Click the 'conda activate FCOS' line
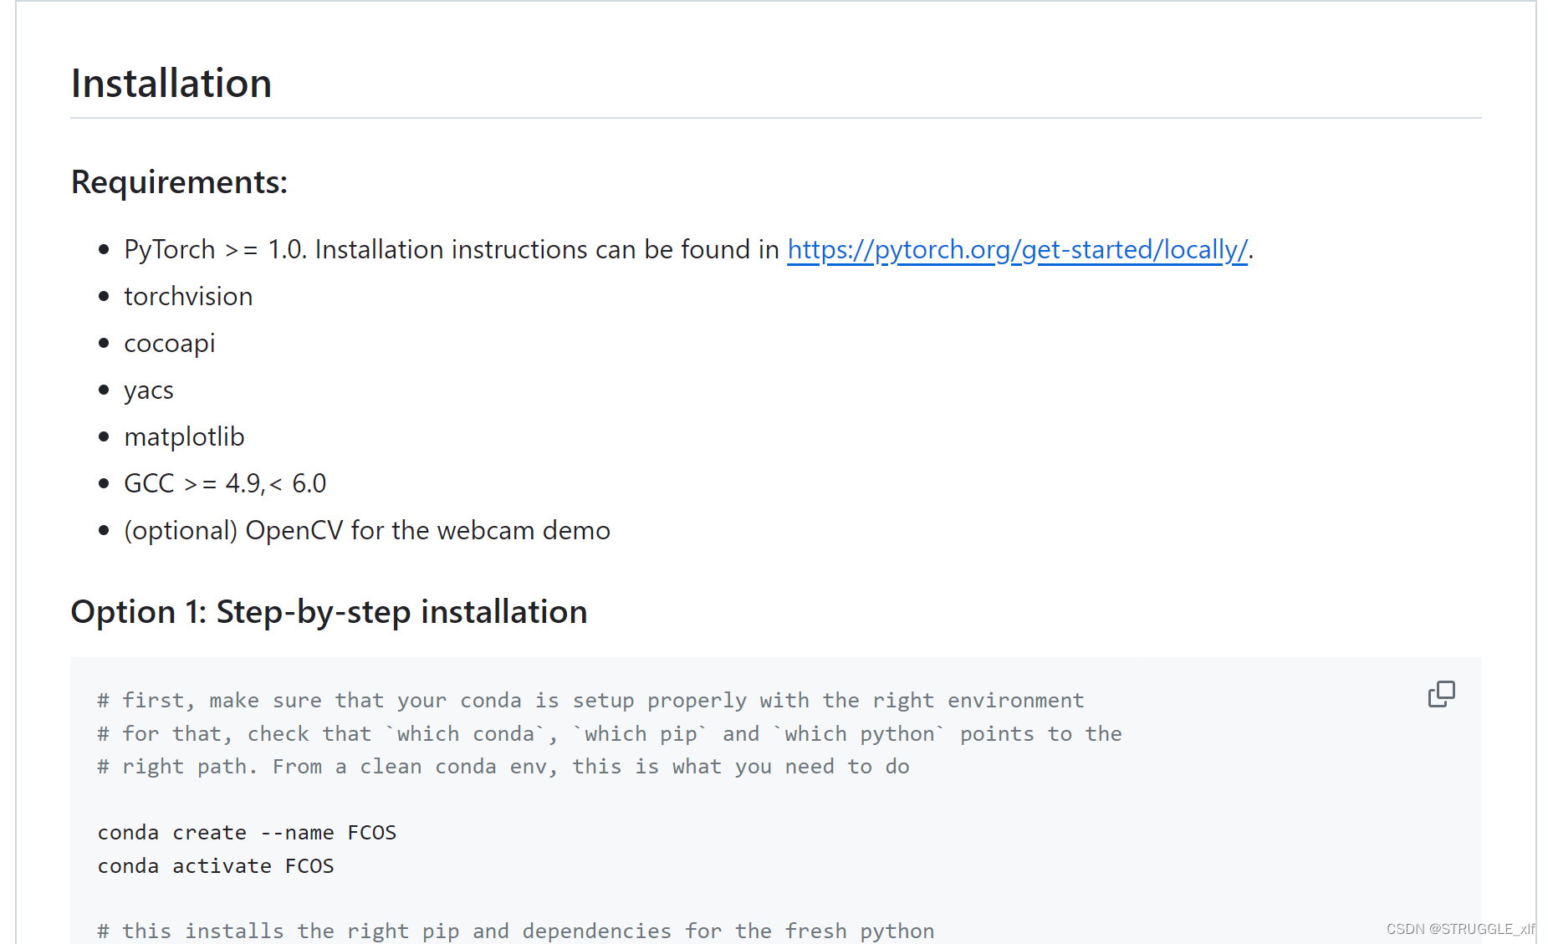 click(216, 866)
